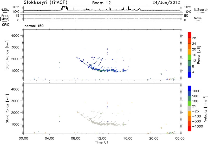Screen dimensions: 208x144
Task: Click the noise peak near 06:00 in N.Sky plot
Action: [64, 8]
